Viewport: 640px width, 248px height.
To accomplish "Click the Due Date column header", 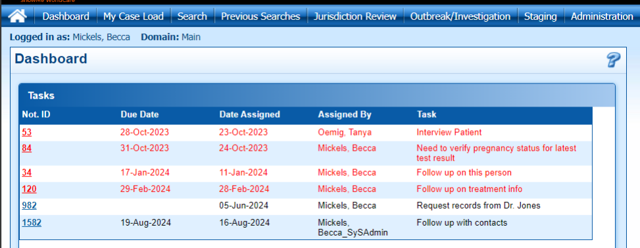I will tap(139, 114).
